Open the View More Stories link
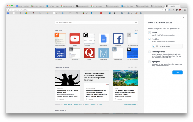The image size is (193, 122). coord(131,104)
